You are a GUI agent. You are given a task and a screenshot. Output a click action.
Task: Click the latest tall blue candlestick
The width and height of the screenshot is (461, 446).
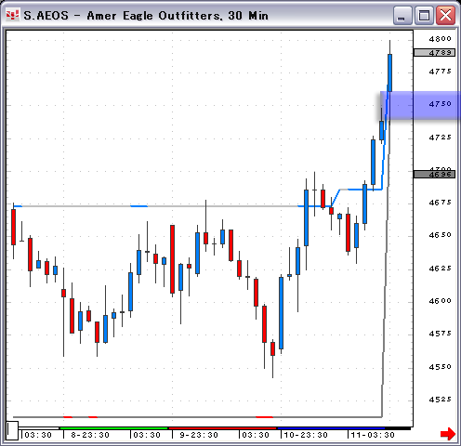click(x=389, y=72)
